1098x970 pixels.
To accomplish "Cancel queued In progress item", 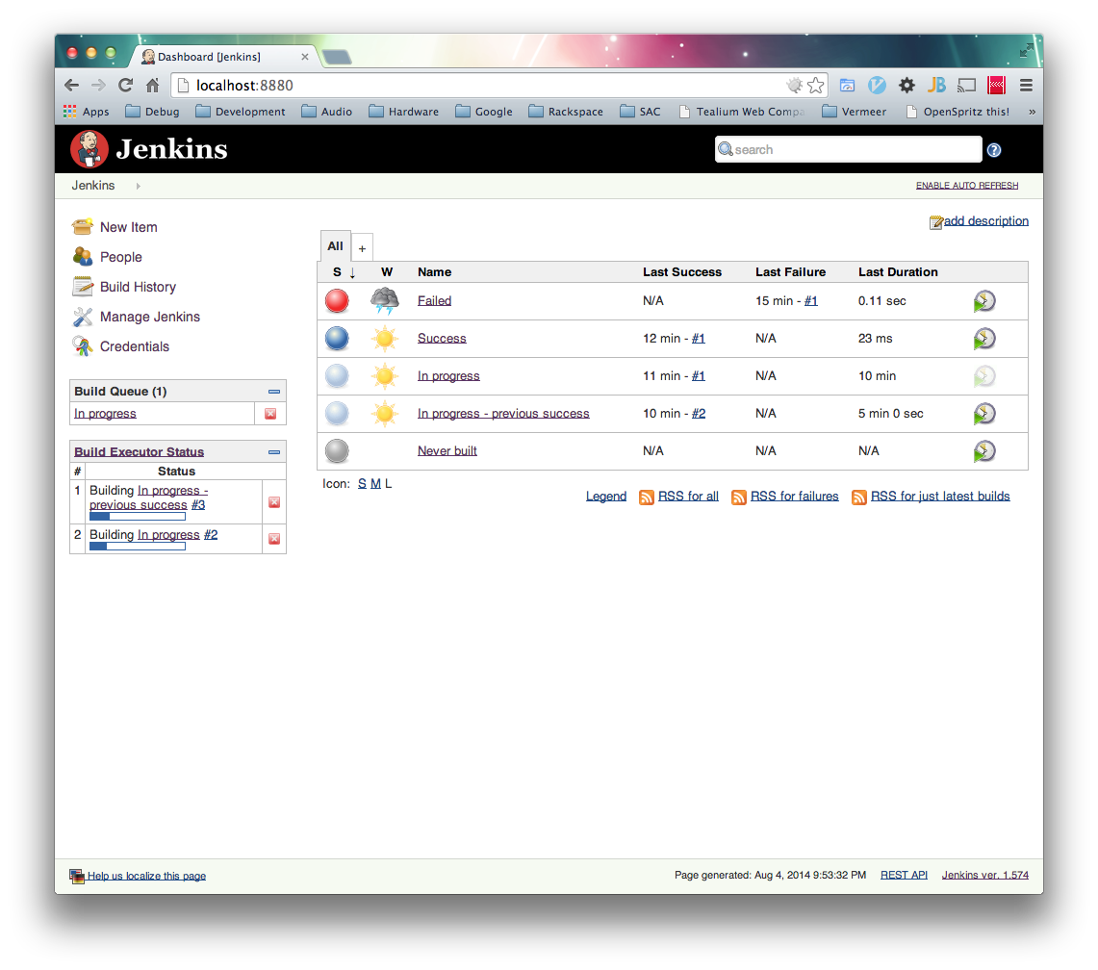I will tap(270, 414).
